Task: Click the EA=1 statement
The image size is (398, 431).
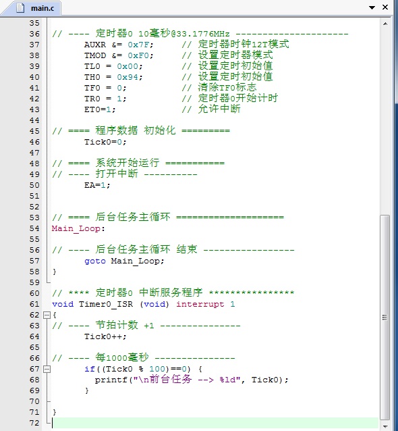Action: click(97, 185)
